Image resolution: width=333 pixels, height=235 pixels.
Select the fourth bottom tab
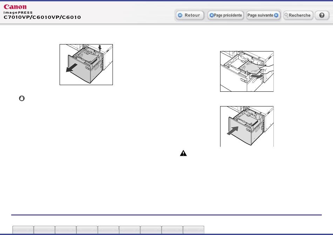coord(87,230)
